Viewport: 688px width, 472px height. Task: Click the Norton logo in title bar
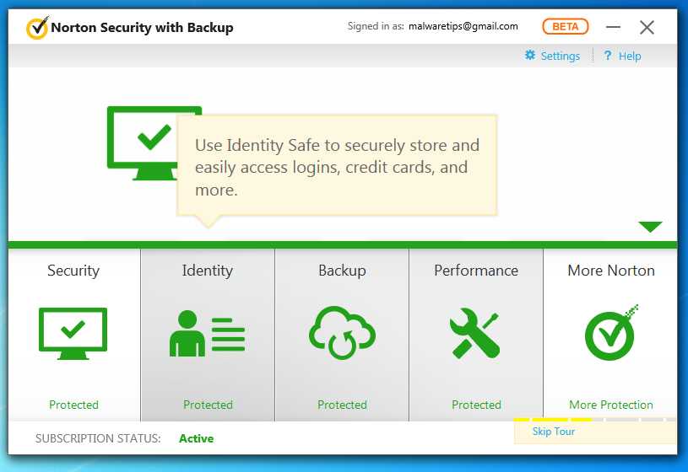pyautogui.click(x=37, y=28)
